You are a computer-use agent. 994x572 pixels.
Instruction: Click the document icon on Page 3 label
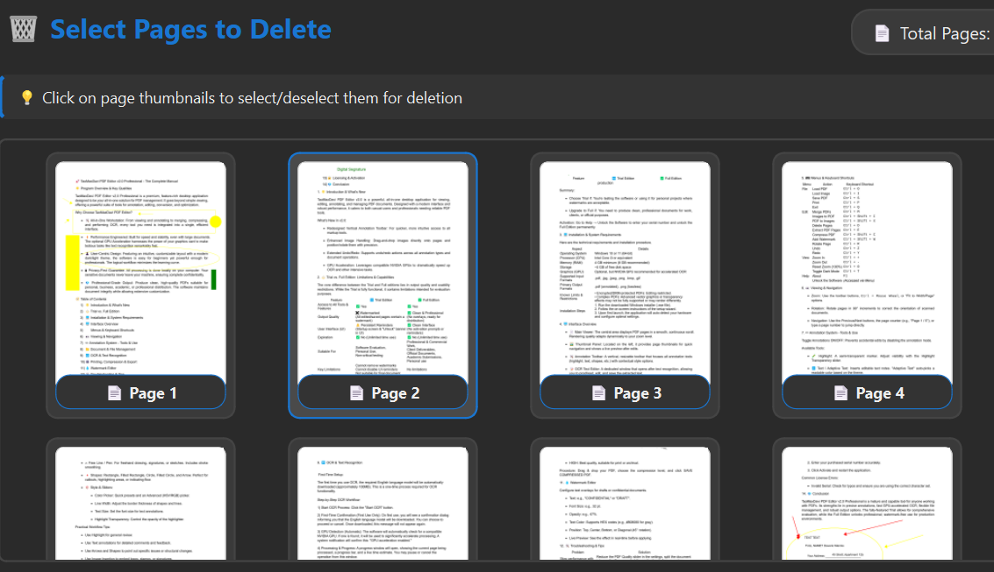coord(598,393)
